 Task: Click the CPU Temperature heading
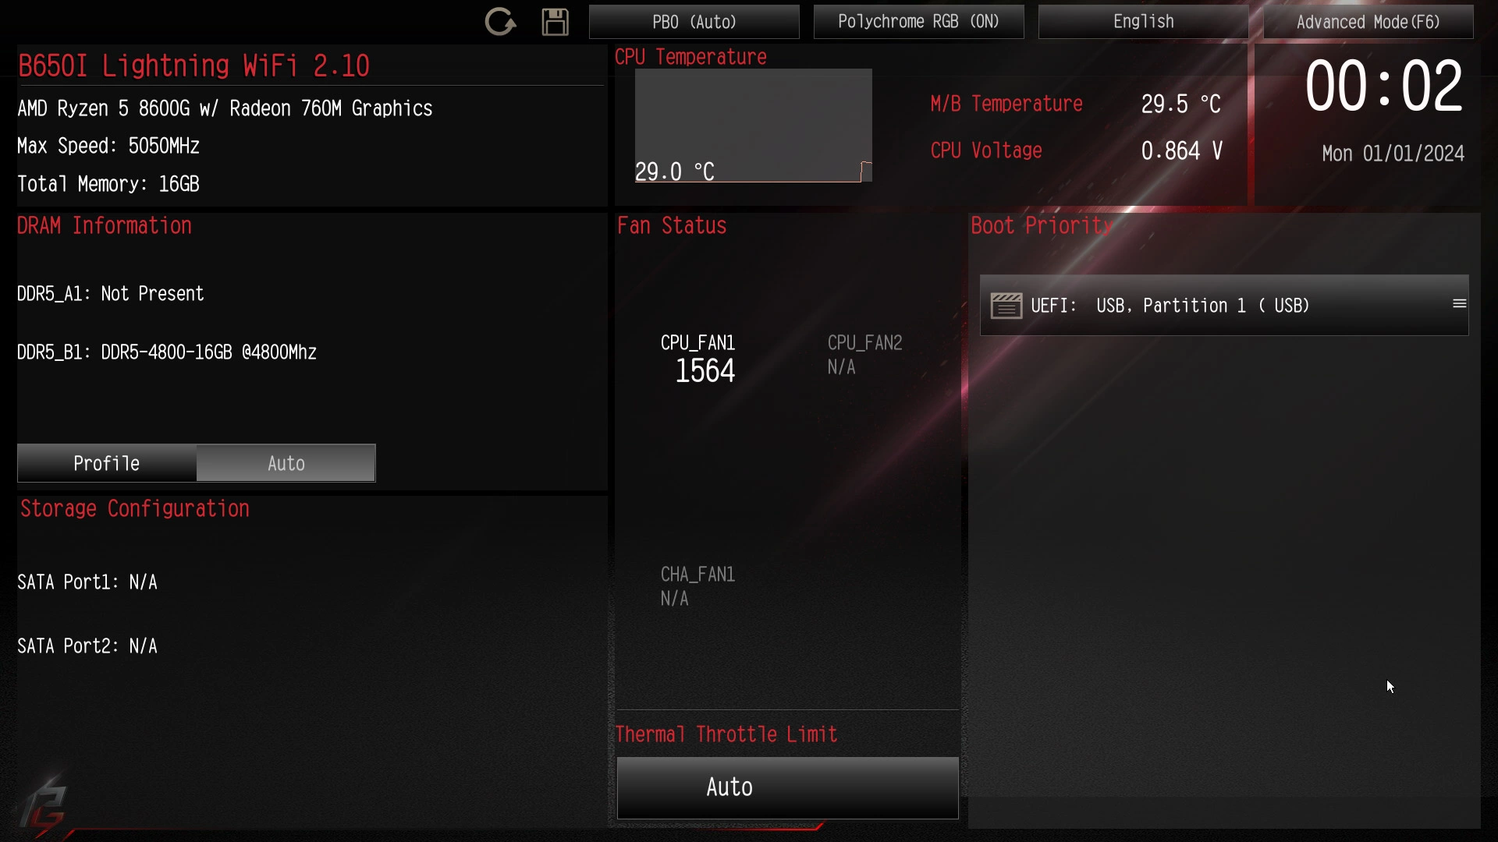(690, 57)
